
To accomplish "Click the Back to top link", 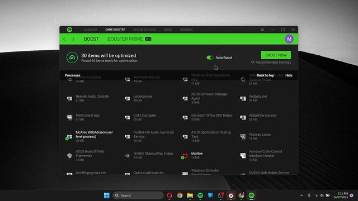I will [x=265, y=75].
